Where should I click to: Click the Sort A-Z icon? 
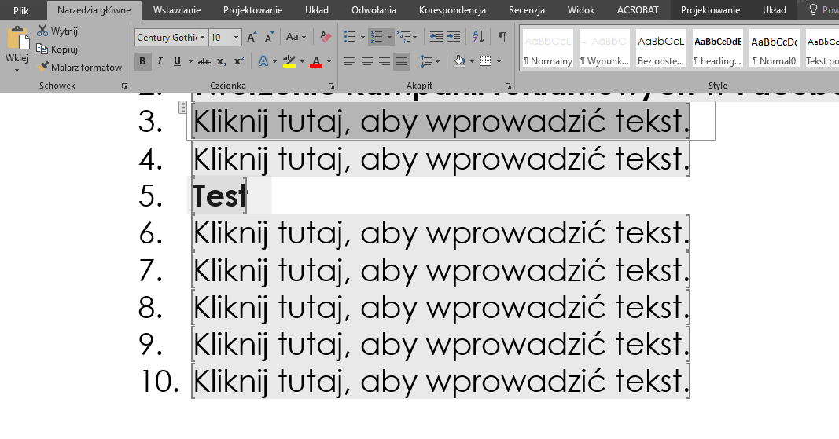click(478, 37)
